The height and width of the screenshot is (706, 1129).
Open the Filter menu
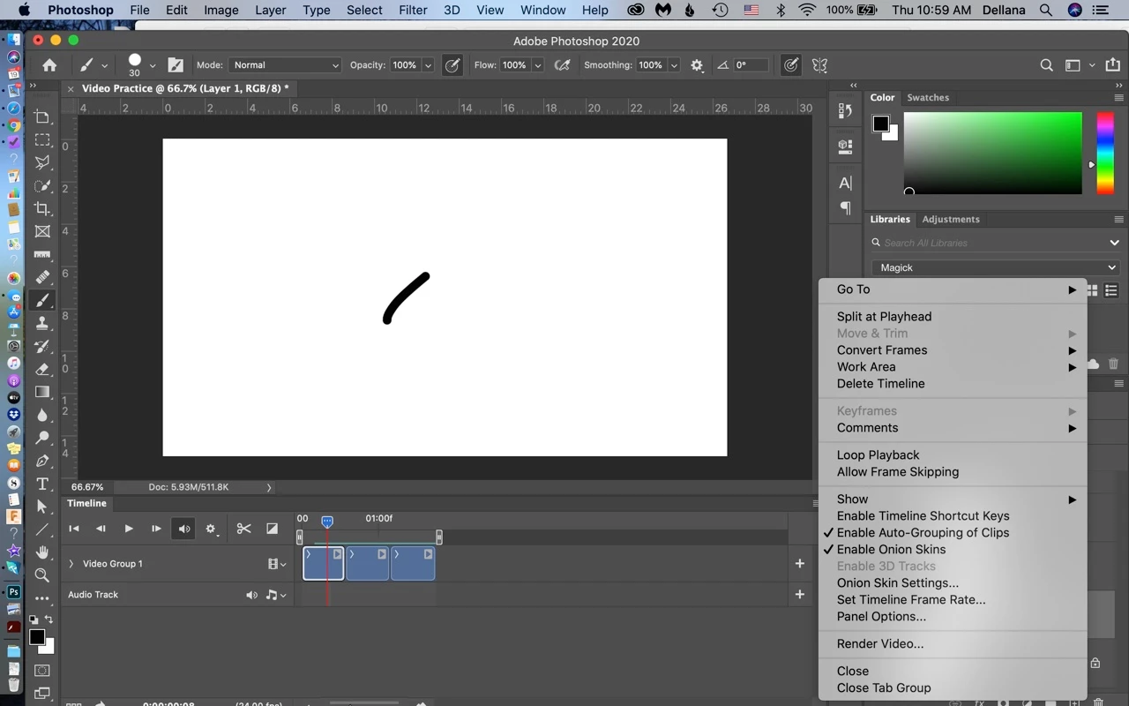coord(413,11)
